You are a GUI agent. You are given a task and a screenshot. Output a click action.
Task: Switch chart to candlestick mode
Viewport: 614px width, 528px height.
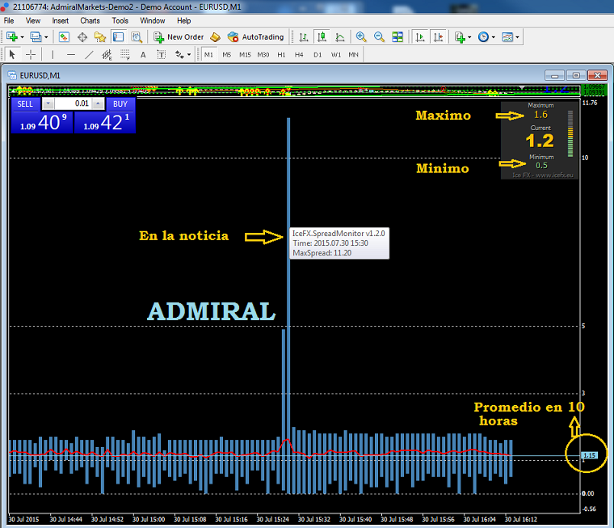click(x=322, y=37)
